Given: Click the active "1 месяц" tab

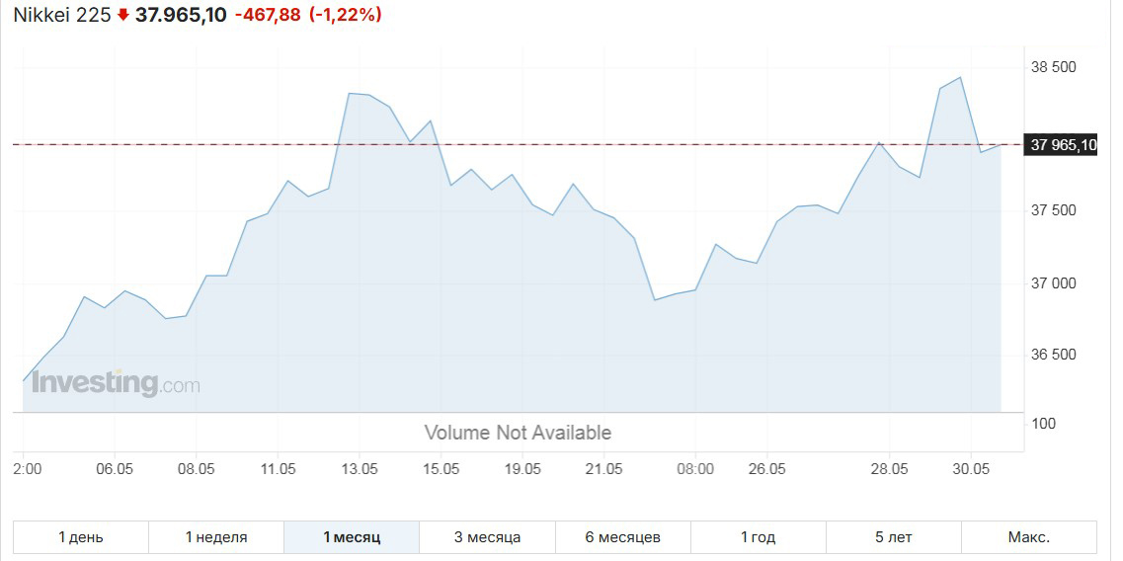Looking at the screenshot, I should pyautogui.click(x=352, y=537).
